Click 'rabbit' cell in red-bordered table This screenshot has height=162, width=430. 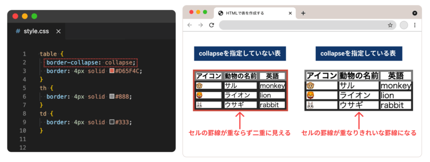272,105
